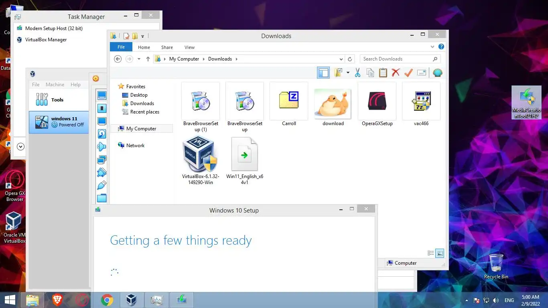Screen dimensions: 548x308
Task: Click the orange gear Settings icon in VirtualBox
Action: click(95, 78)
